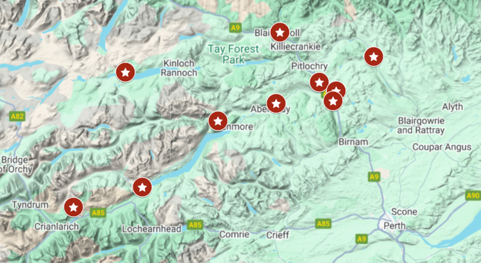Select the star marker near Crianlarich
Image resolution: width=481 pixels, height=263 pixels.
point(73,207)
